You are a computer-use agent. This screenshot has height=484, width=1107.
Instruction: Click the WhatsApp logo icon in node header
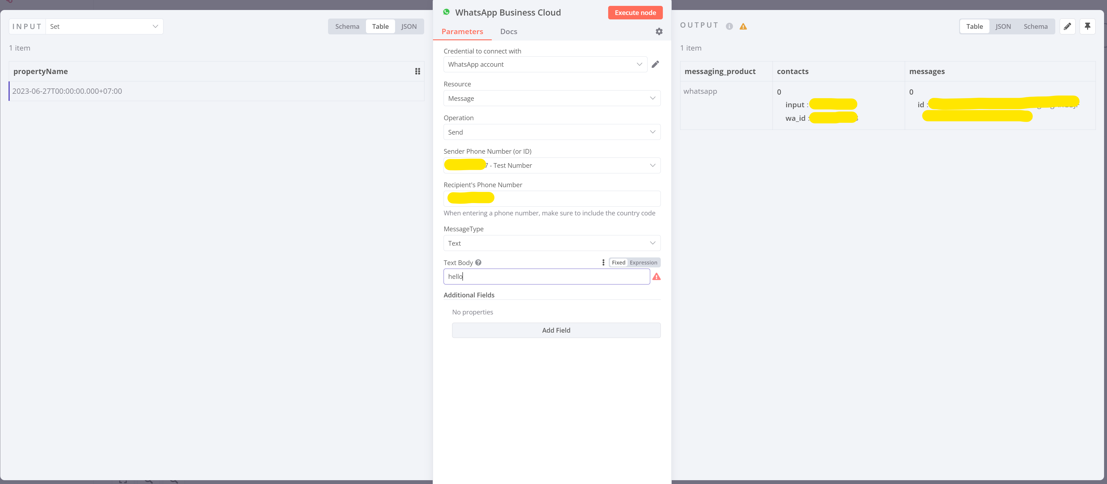pos(447,12)
